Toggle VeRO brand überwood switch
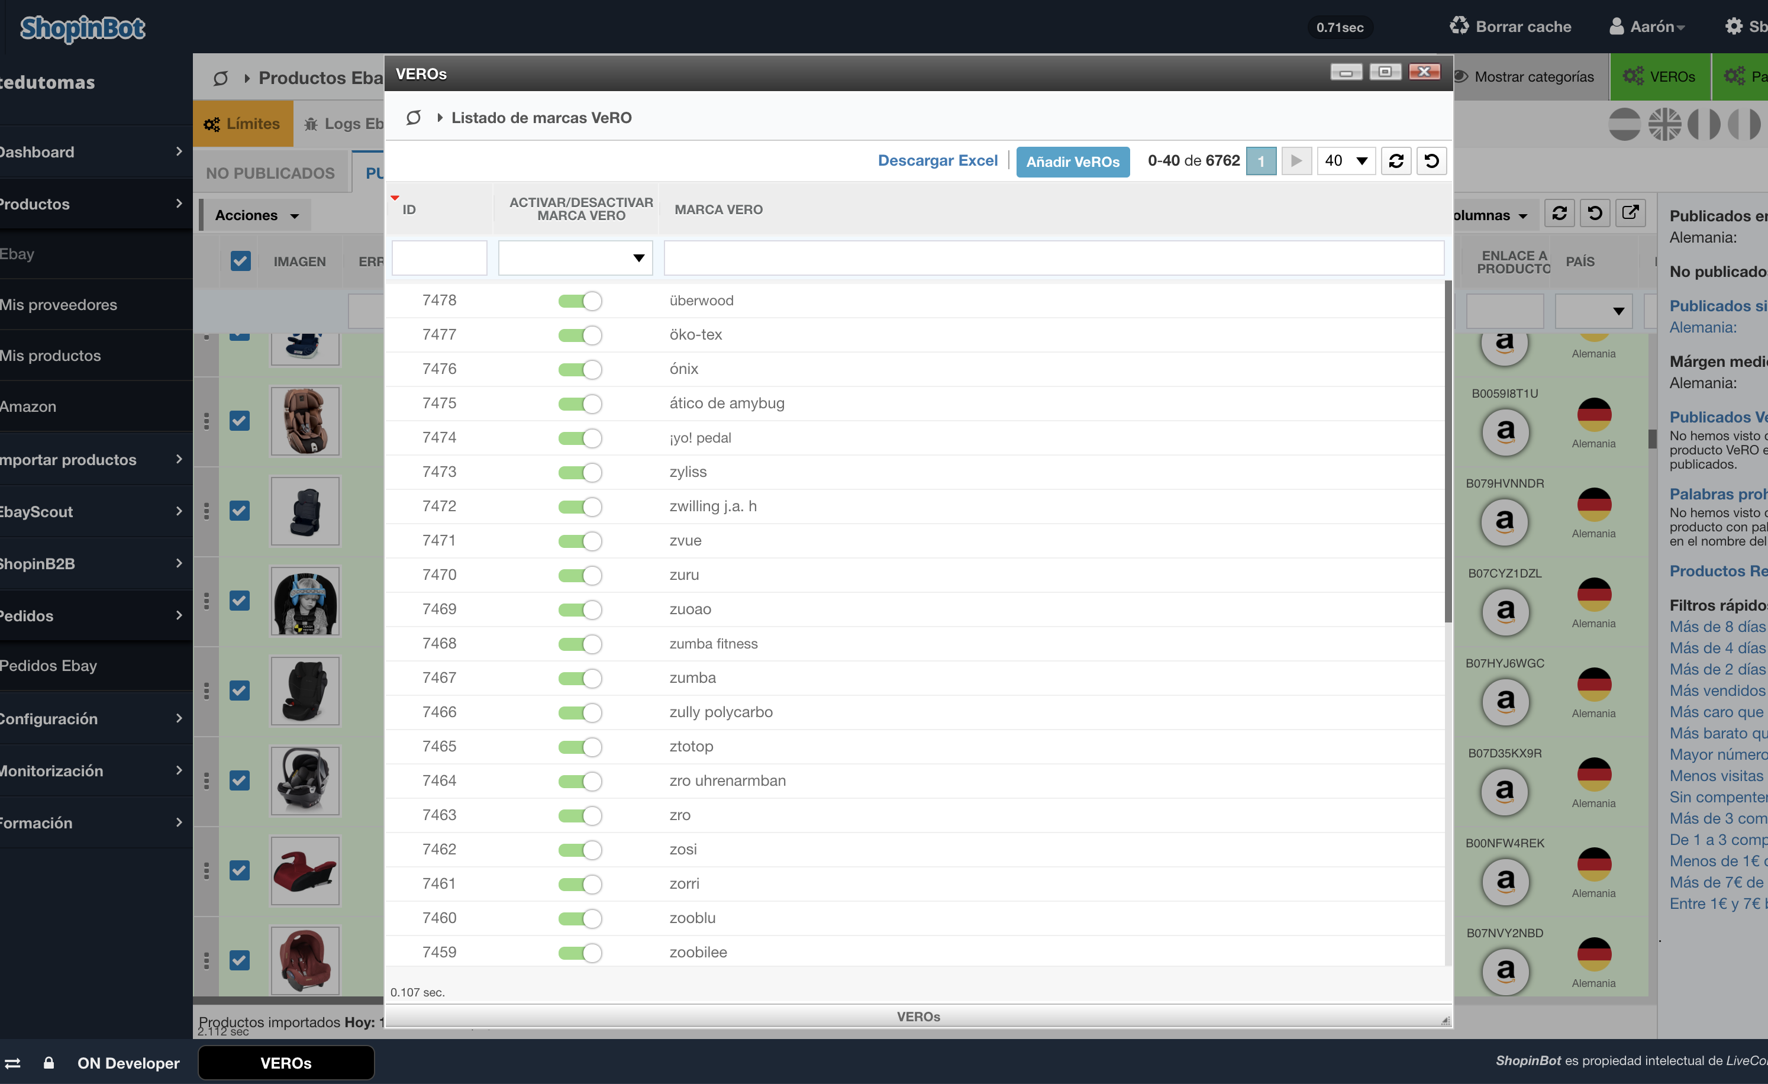Image resolution: width=1768 pixels, height=1084 pixels. coord(580,301)
